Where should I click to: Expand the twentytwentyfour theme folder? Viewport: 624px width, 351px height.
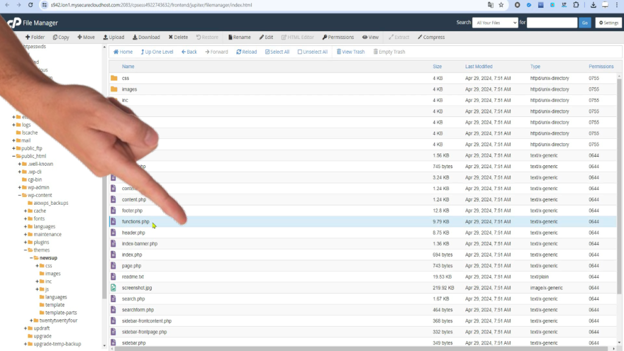(31, 321)
